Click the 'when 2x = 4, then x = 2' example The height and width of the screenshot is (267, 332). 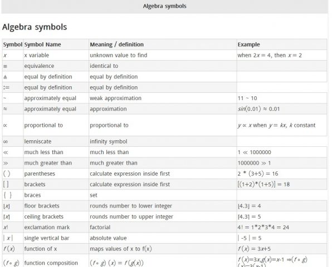click(270, 56)
